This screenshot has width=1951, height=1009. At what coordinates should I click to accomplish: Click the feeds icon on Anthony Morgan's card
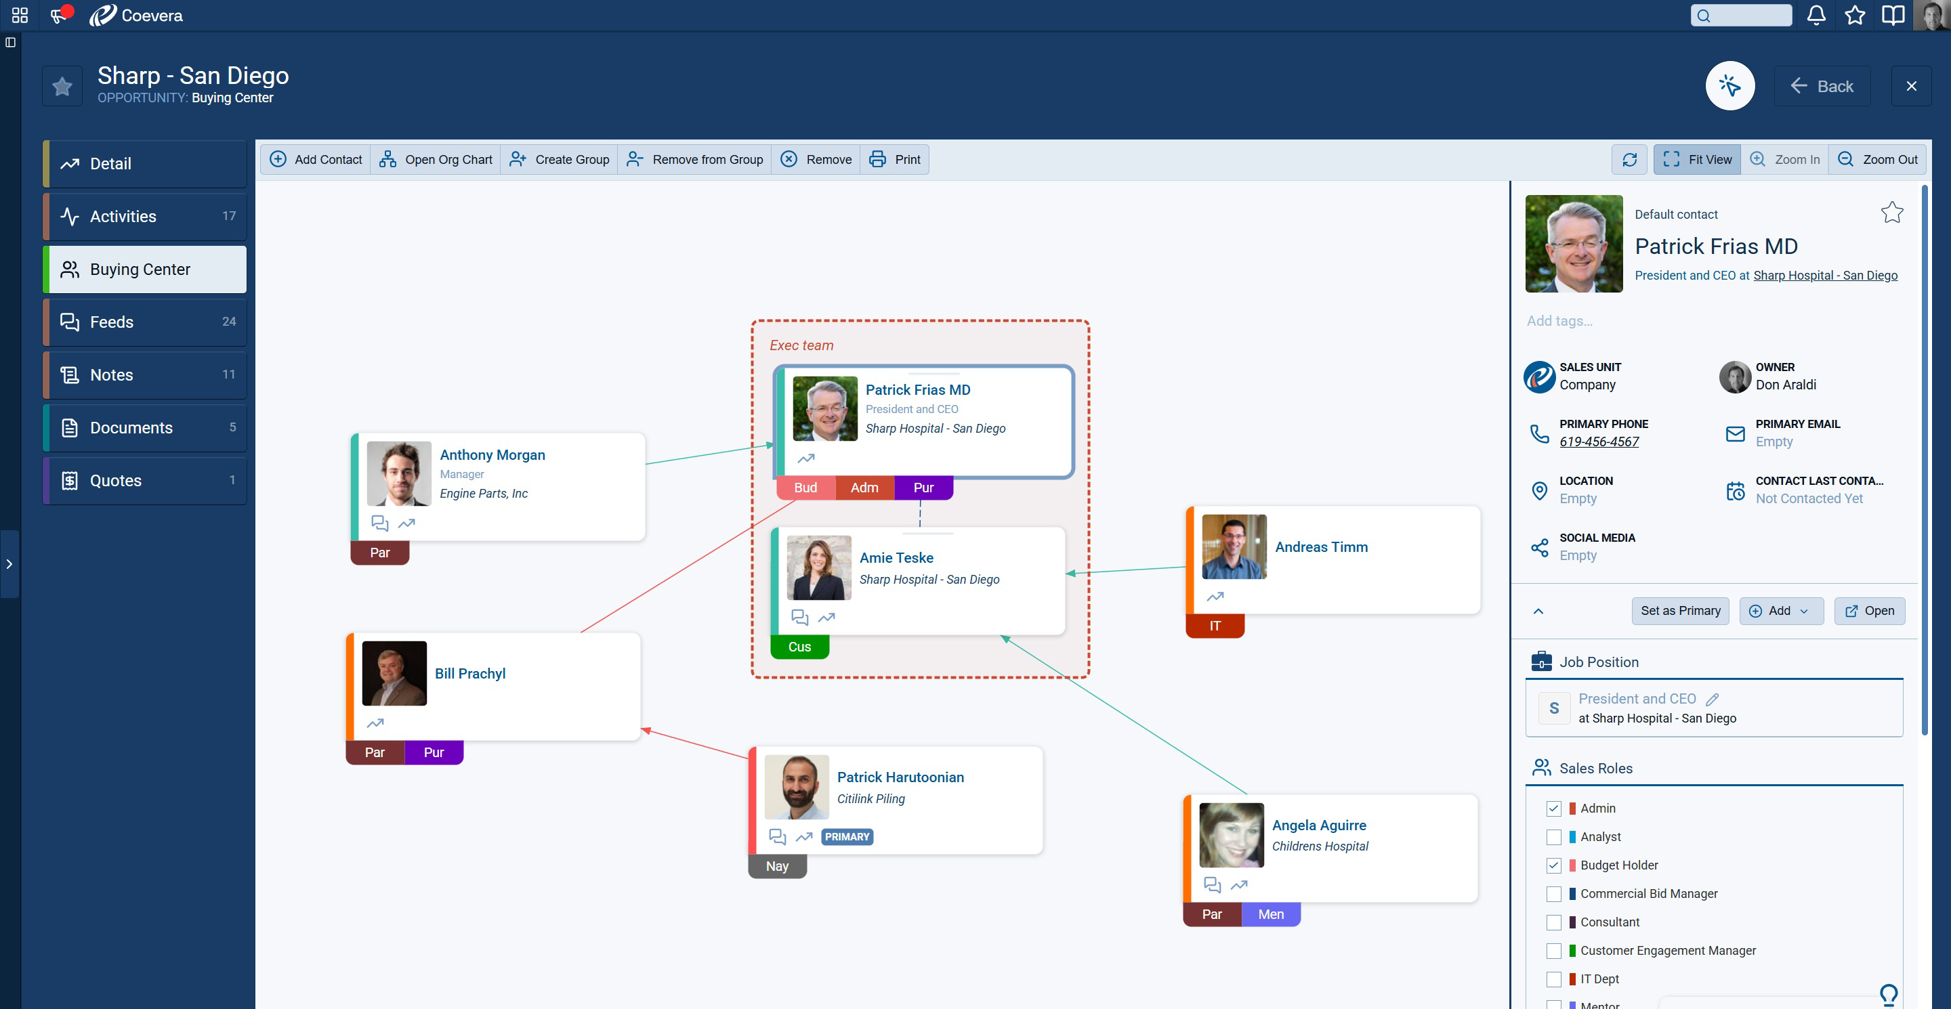pyautogui.click(x=379, y=523)
